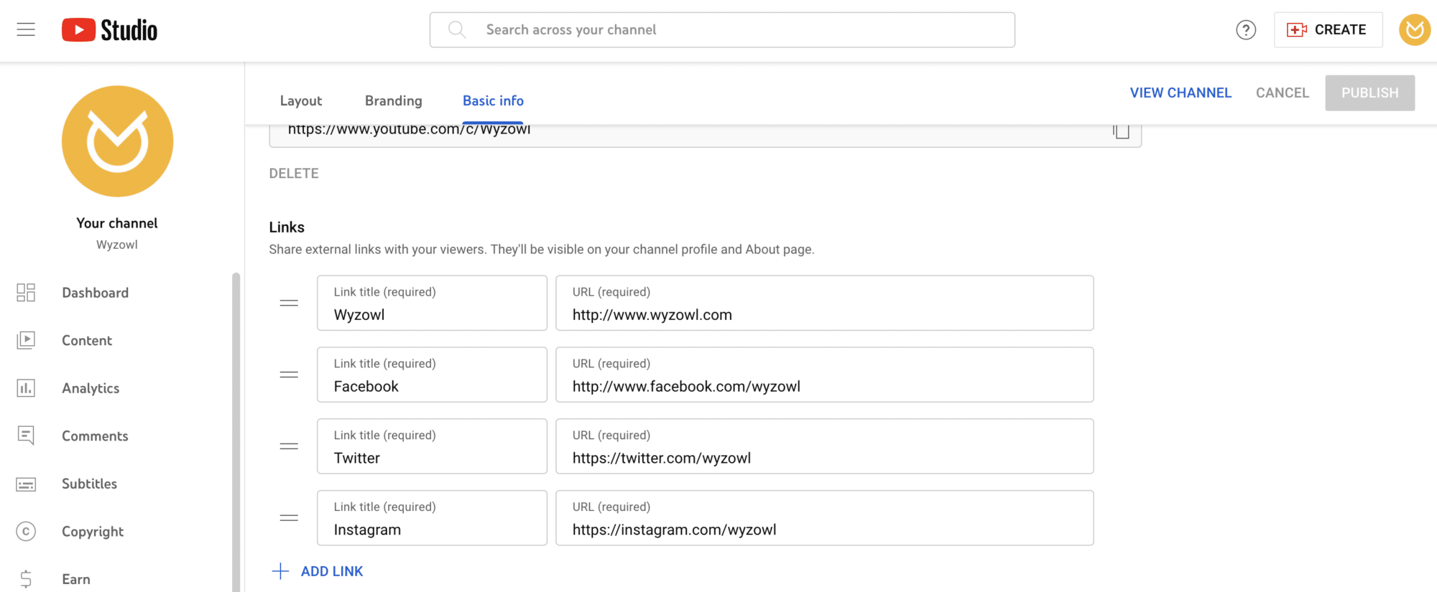Click the large Wyzowl channel avatar
This screenshot has height=592, width=1437.
118,141
